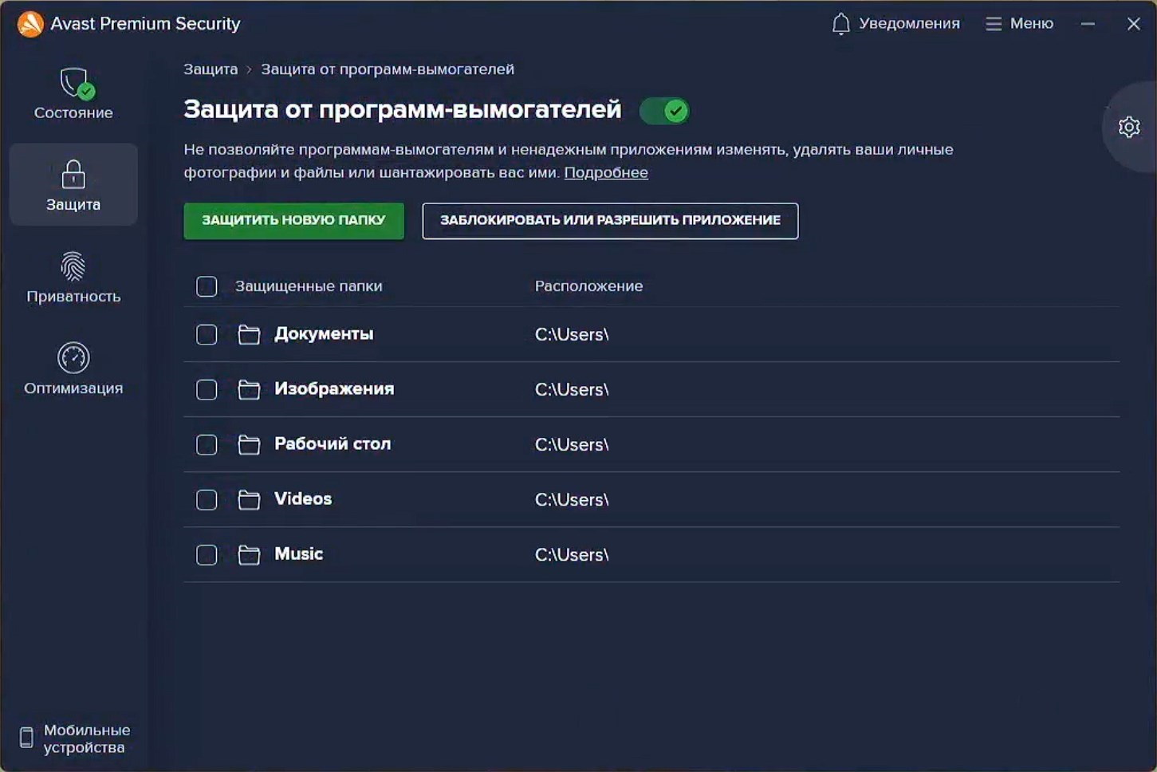This screenshot has height=772, width=1157.
Task: Disable Защита от программ-вымогателей toggle
Action: click(665, 111)
